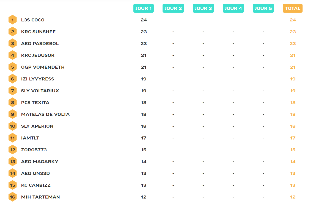Click L3S COCO's JOUR 1 score 24

[144, 20]
